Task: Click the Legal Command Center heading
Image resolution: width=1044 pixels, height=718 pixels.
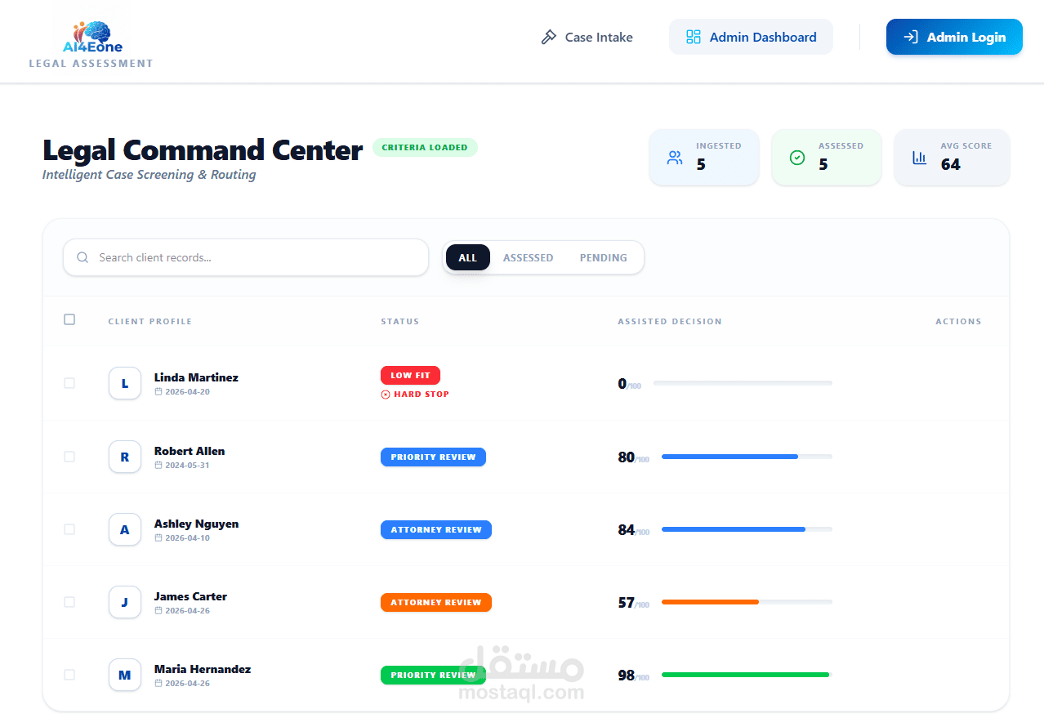Action: click(203, 150)
